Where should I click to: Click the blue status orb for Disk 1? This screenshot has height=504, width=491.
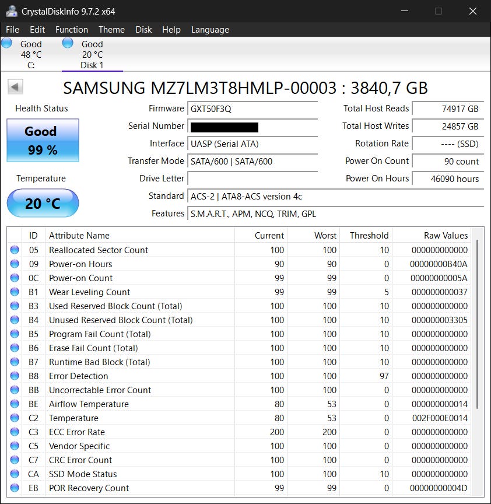[68, 43]
